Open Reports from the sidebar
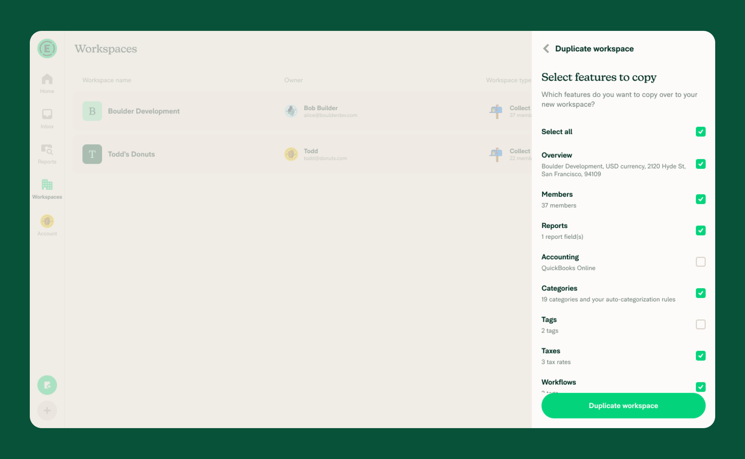The height and width of the screenshot is (459, 745). pyautogui.click(x=47, y=153)
